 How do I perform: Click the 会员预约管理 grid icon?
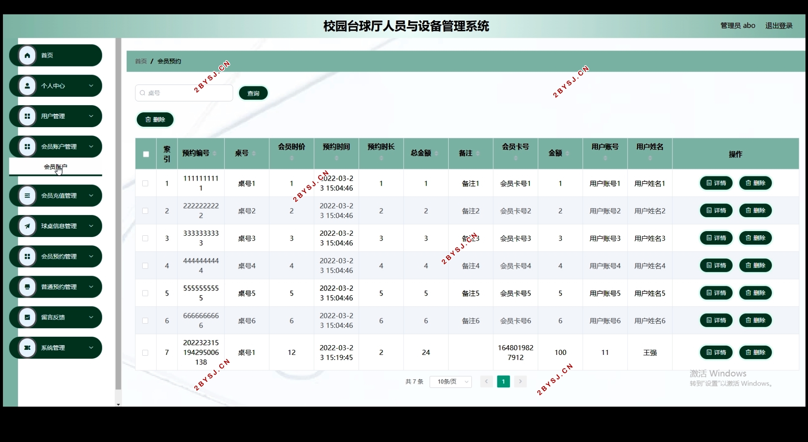[27, 256]
